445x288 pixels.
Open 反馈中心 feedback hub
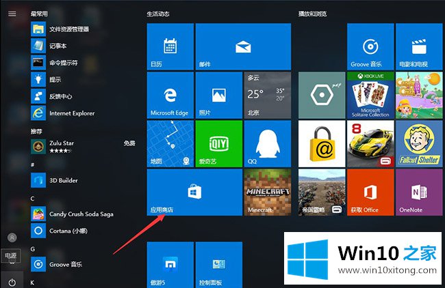pos(84,96)
